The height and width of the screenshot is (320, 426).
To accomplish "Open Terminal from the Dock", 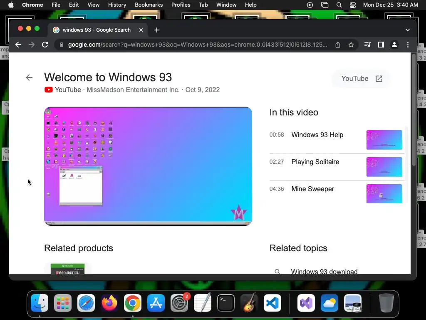I will (x=226, y=303).
